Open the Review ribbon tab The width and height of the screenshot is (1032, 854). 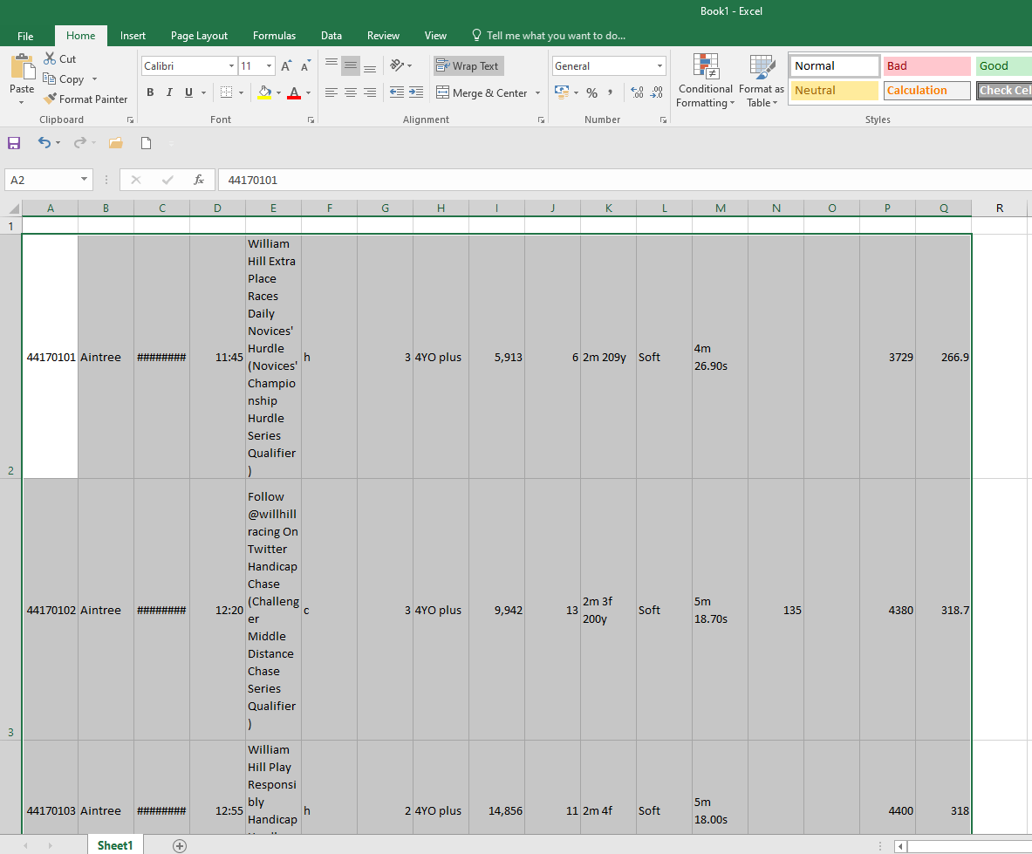tap(383, 36)
